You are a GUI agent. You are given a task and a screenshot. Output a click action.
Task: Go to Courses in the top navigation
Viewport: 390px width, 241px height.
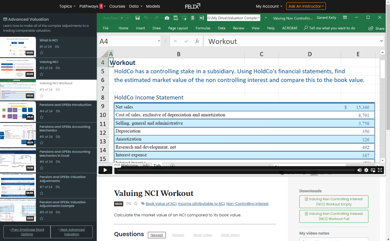click(x=117, y=6)
